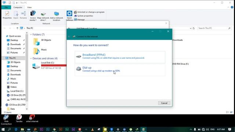Open File Explorer from the taskbar
Viewport: 235px width, 132px height.
[22, 129]
